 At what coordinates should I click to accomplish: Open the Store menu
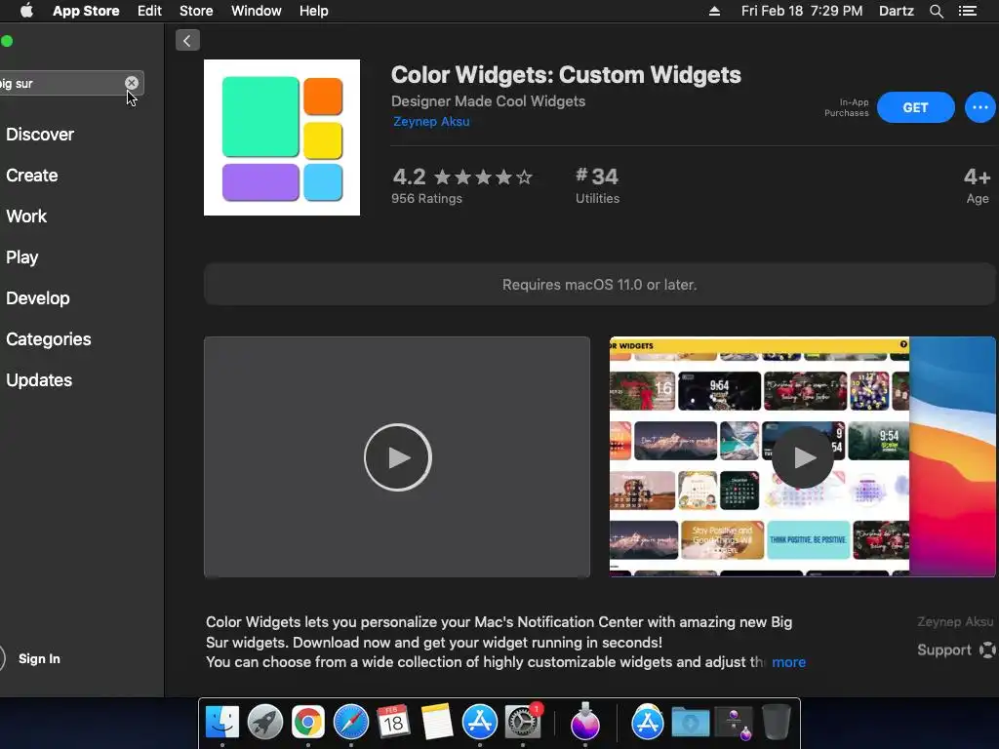pos(195,11)
